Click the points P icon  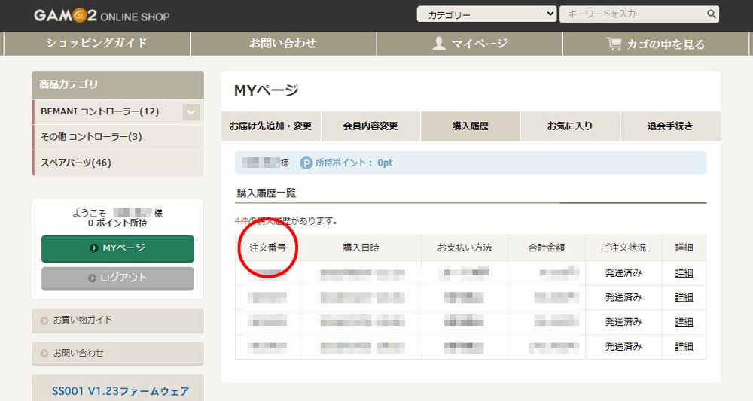point(306,163)
